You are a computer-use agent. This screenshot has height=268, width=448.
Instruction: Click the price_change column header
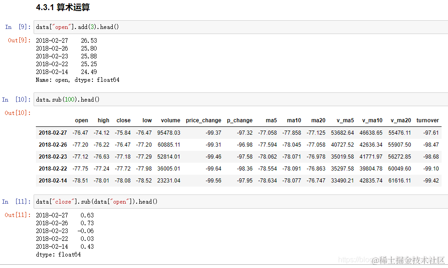pyautogui.click(x=203, y=120)
